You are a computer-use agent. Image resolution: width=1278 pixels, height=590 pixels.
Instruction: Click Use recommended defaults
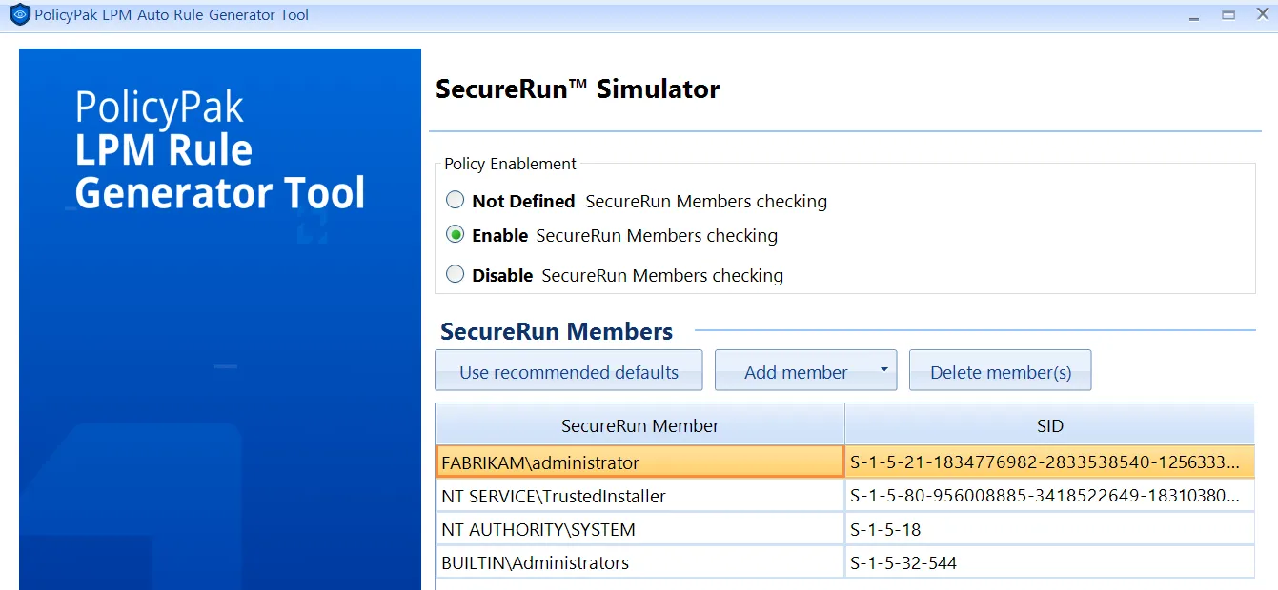pos(568,370)
